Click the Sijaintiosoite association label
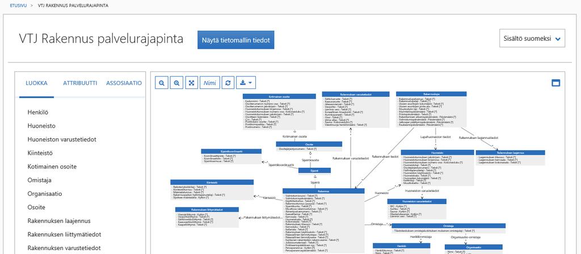The height and width of the screenshot is (254, 581). [x=310, y=160]
